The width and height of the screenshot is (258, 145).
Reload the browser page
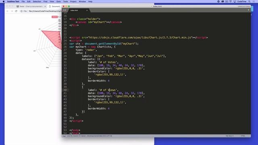point(16,11)
